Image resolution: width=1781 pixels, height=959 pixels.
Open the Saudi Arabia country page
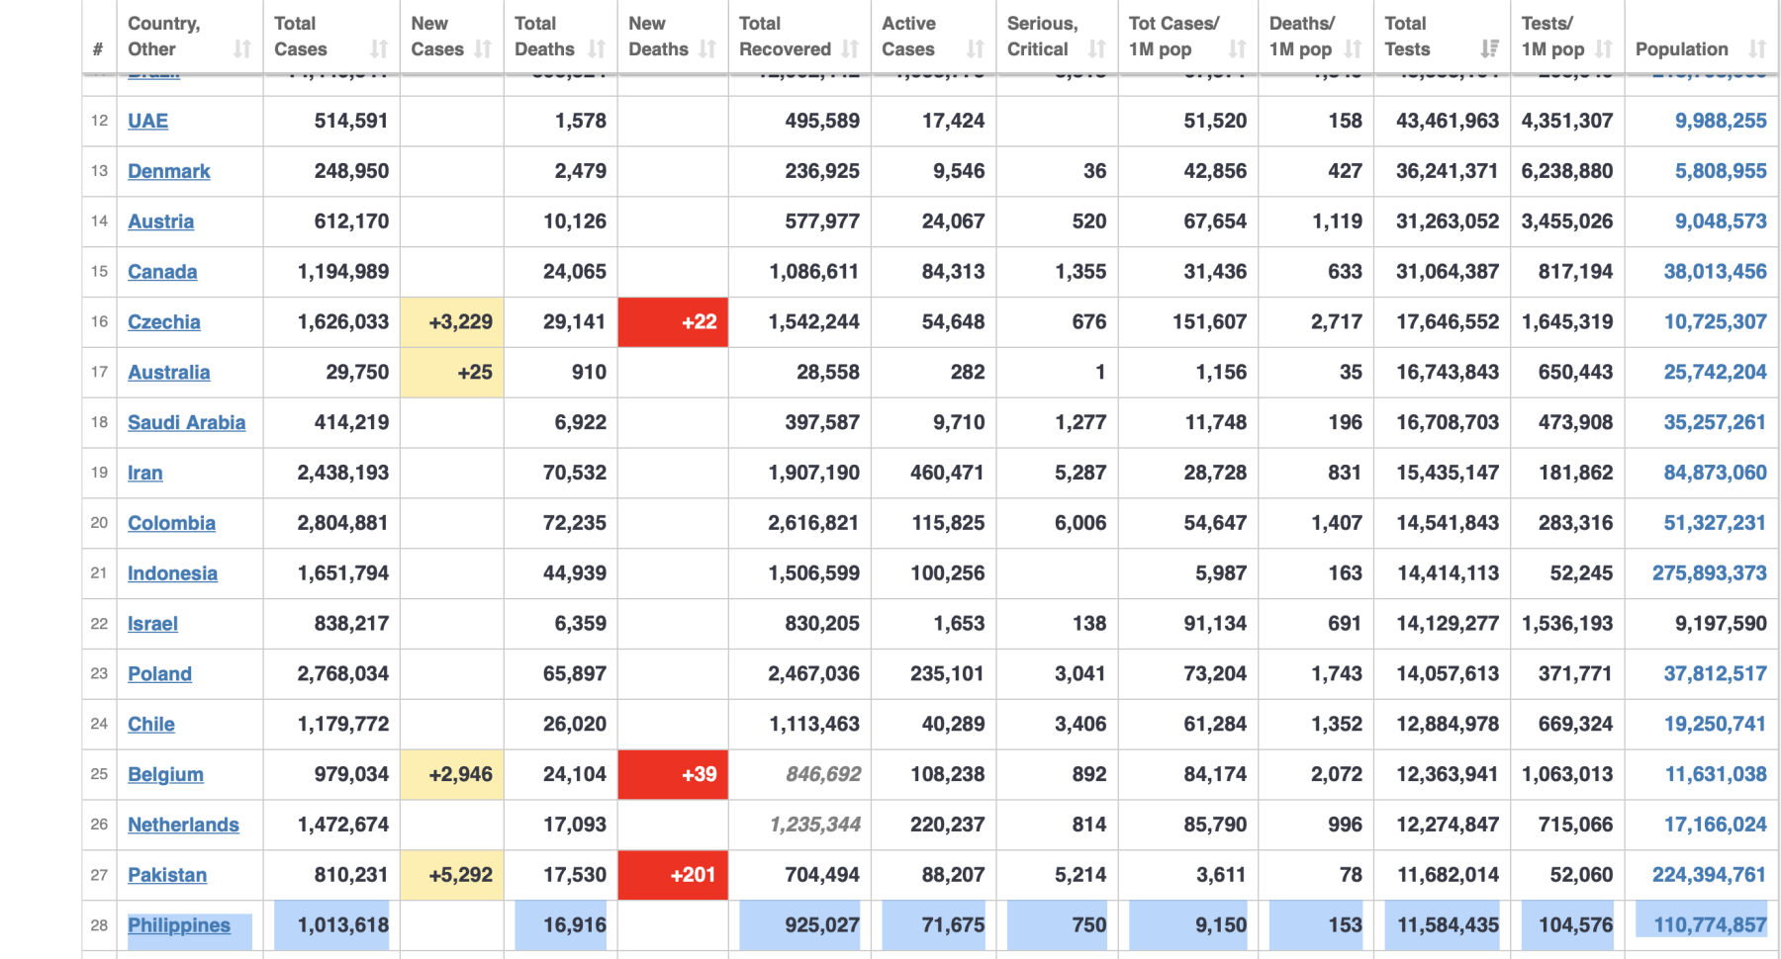click(186, 422)
